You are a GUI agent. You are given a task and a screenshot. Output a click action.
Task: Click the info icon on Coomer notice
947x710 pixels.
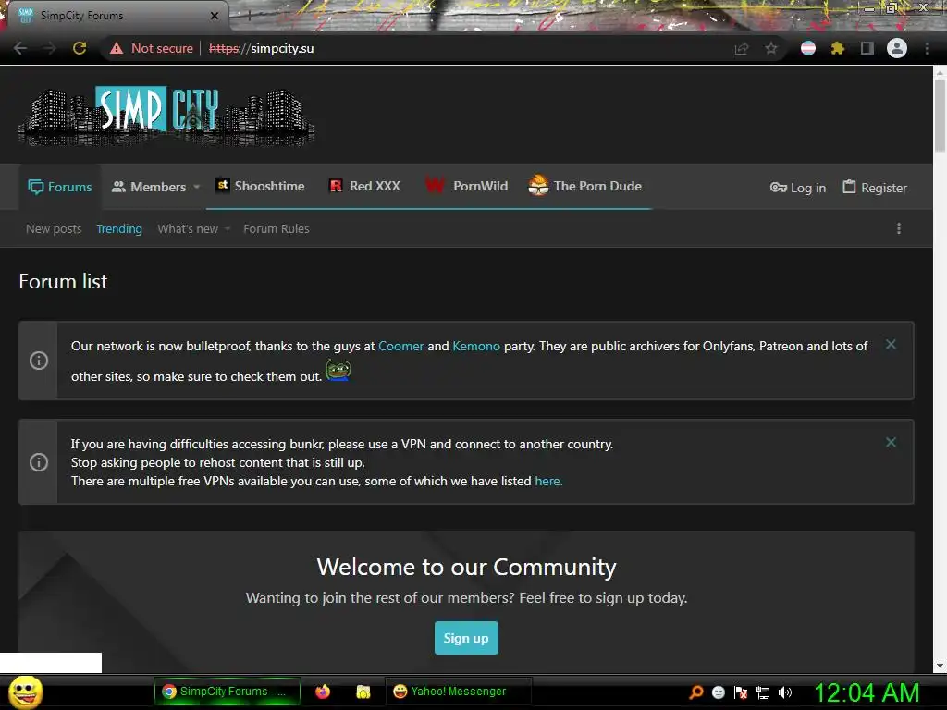[x=39, y=361]
